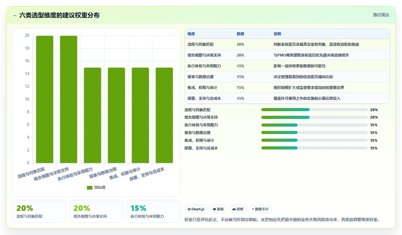Click the 流程与对象匹配 x-axis label
This screenshot has height=235, width=402.
[x=31, y=173]
